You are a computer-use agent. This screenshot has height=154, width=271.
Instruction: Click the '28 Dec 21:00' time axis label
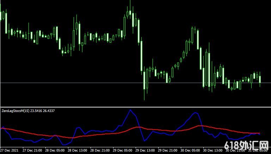pyautogui.click(x=100, y=150)
